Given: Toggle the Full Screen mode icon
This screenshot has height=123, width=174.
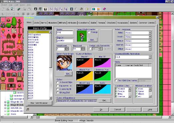Looking at the screenshot, I should (x=94, y=9).
